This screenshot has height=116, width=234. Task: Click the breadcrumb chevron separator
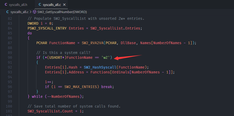coord(31,12)
